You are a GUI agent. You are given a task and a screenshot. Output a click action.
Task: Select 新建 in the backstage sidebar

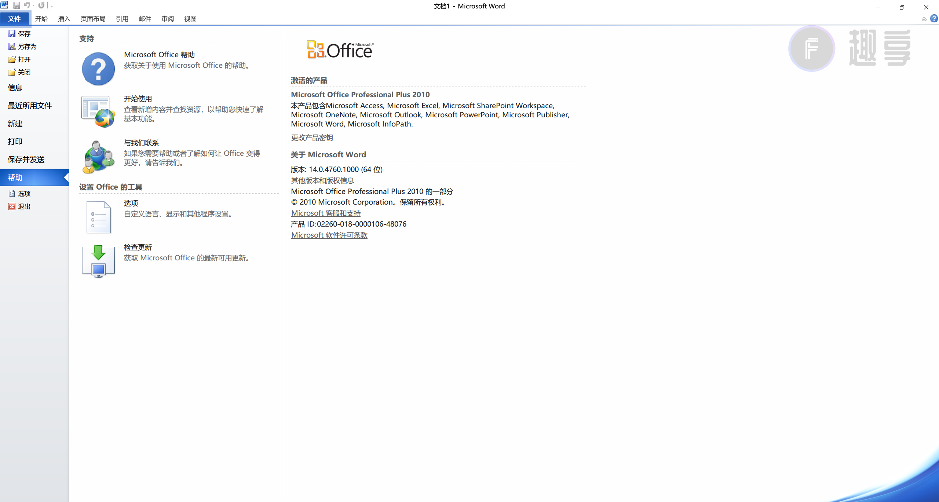pos(34,124)
